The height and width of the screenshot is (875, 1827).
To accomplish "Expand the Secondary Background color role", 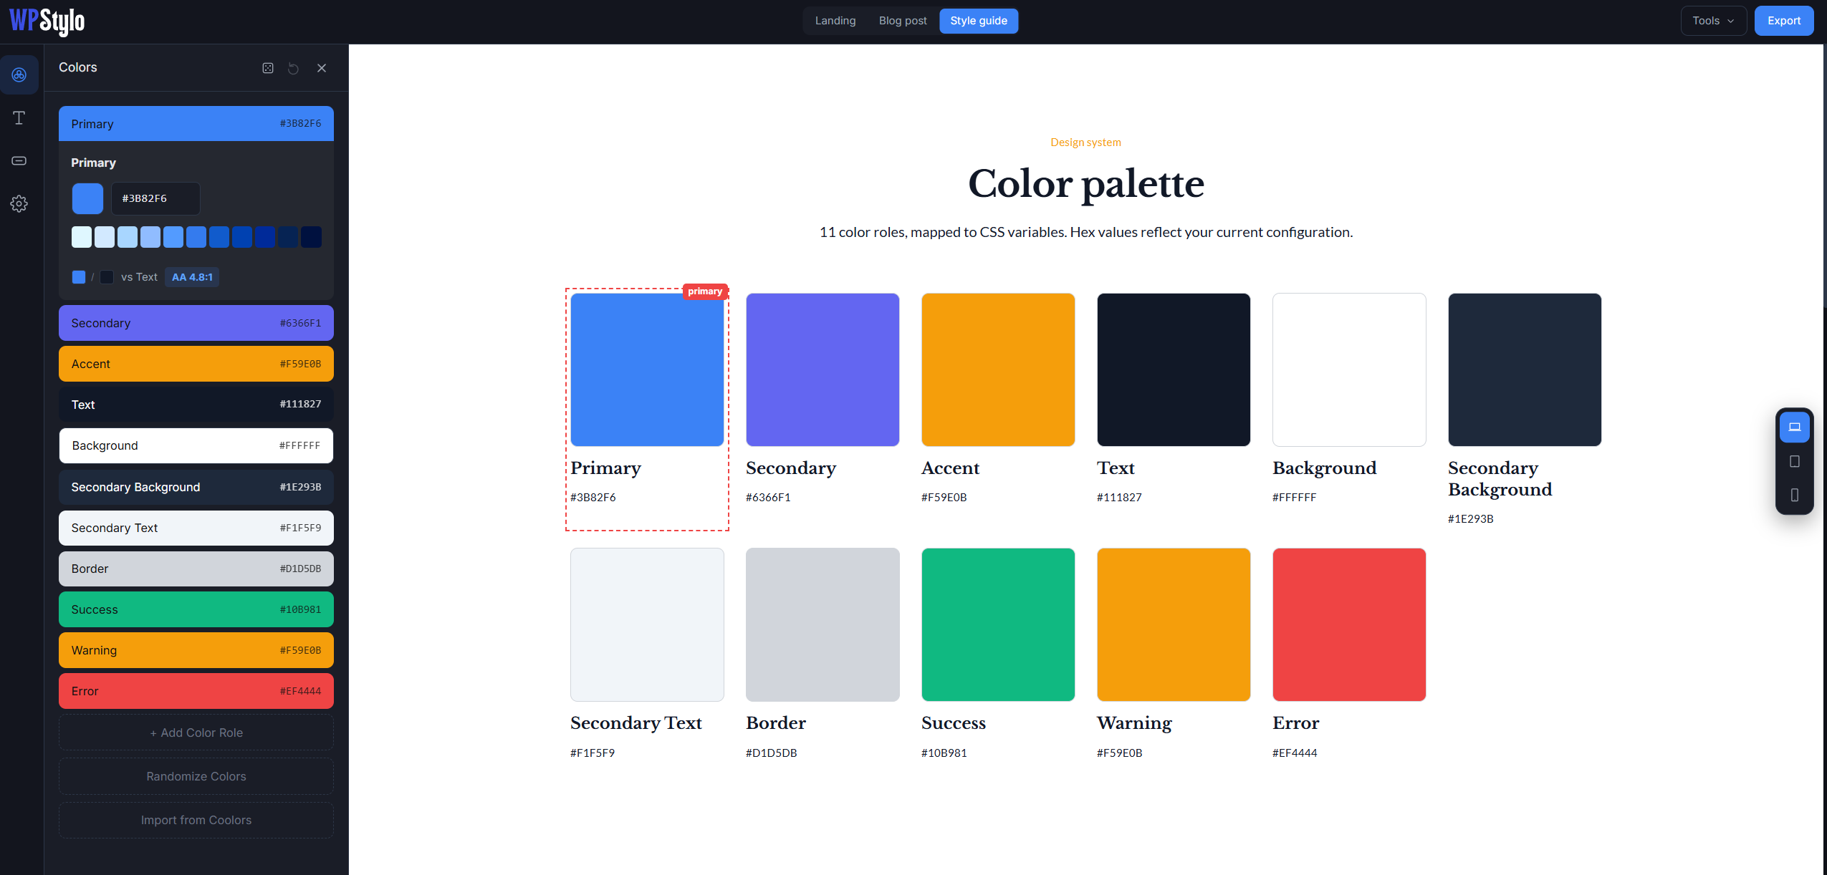I will point(196,487).
